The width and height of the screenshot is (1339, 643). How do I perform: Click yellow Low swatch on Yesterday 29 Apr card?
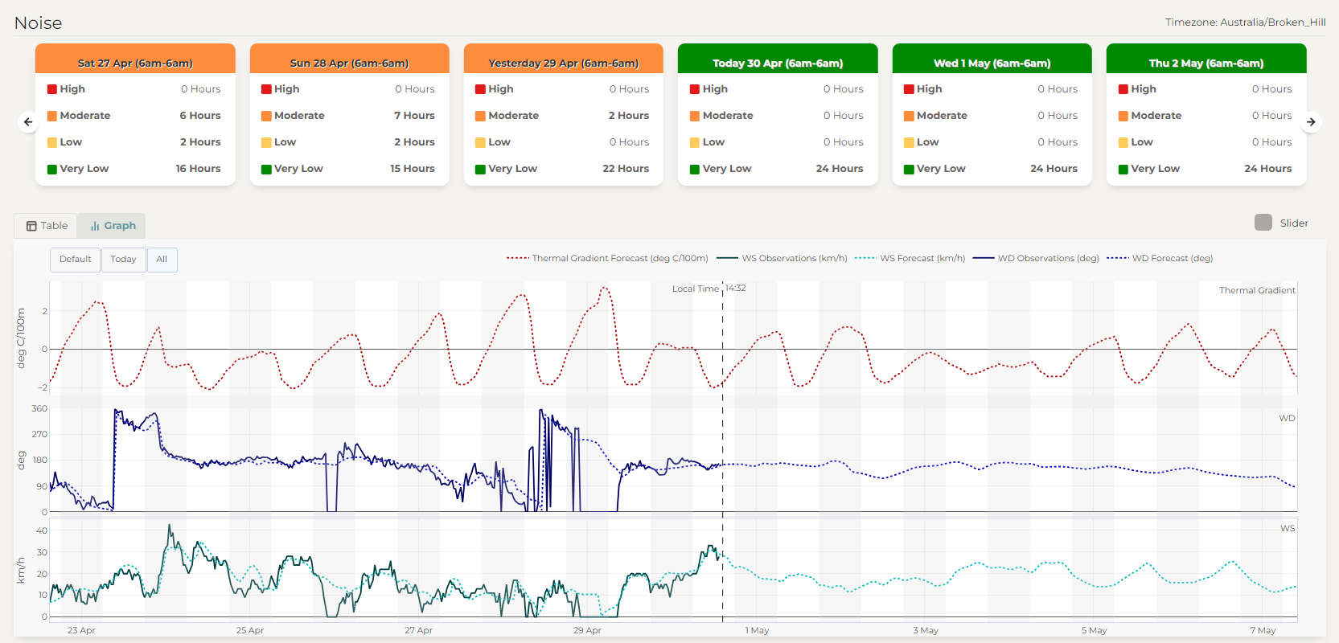tap(480, 142)
